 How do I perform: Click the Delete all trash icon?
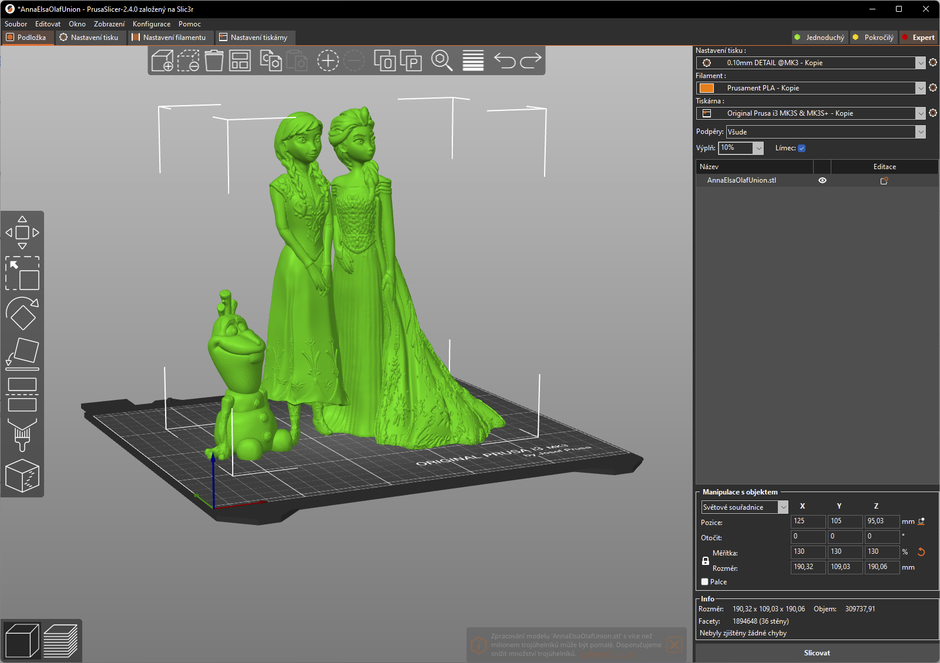pyautogui.click(x=214, y=60)
